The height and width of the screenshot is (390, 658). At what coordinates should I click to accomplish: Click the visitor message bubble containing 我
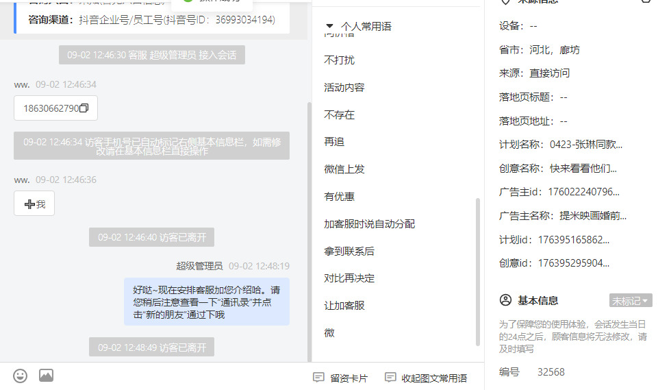tap(34, 204)
